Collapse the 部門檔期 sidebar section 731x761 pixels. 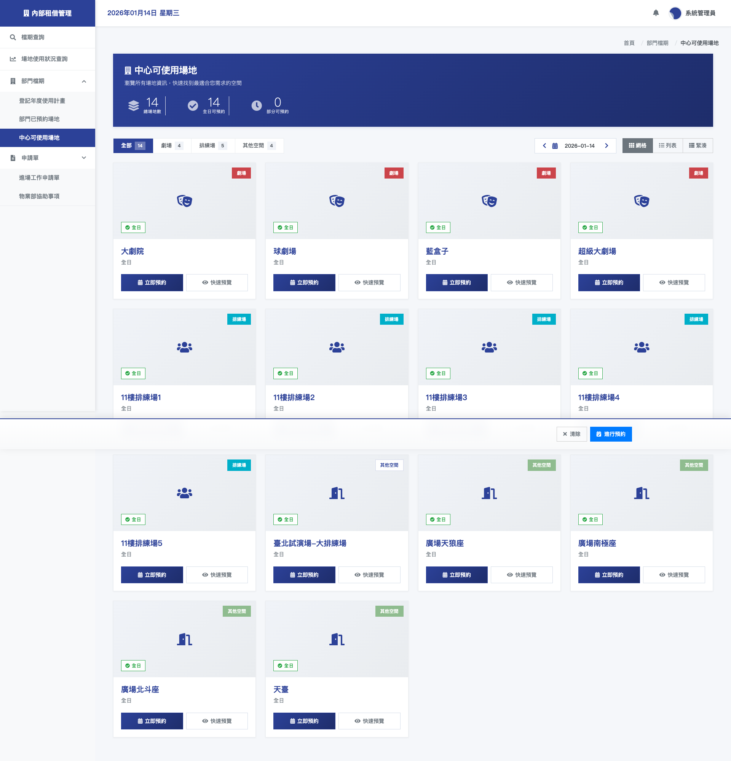point(84,81)
